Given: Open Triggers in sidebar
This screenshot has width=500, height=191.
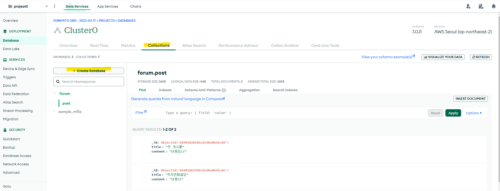Looking at the screenshot, I should pos(9,77).
